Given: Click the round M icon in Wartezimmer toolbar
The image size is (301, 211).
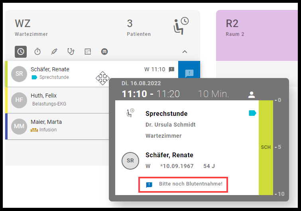Looking at the screenshot, I should tap(104, 51).
